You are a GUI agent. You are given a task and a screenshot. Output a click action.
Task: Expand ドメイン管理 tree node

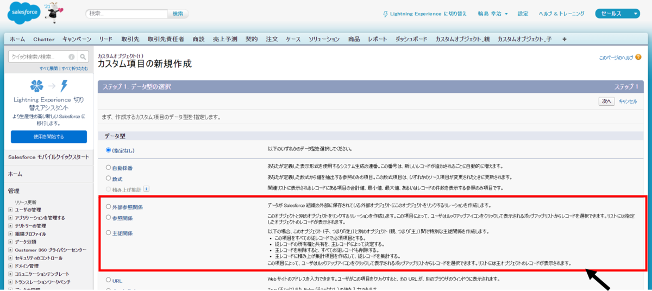(10, 266)
